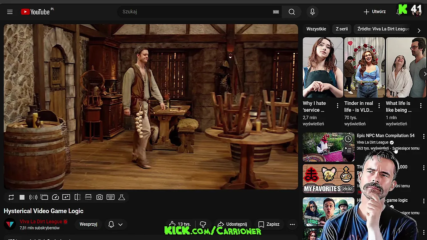Image resolution: width=427 pixels, height=240 pixels.
Task: Open the Viva La Dirt League channel avatar
Action: pyautogui.click(x=10, y=224)
